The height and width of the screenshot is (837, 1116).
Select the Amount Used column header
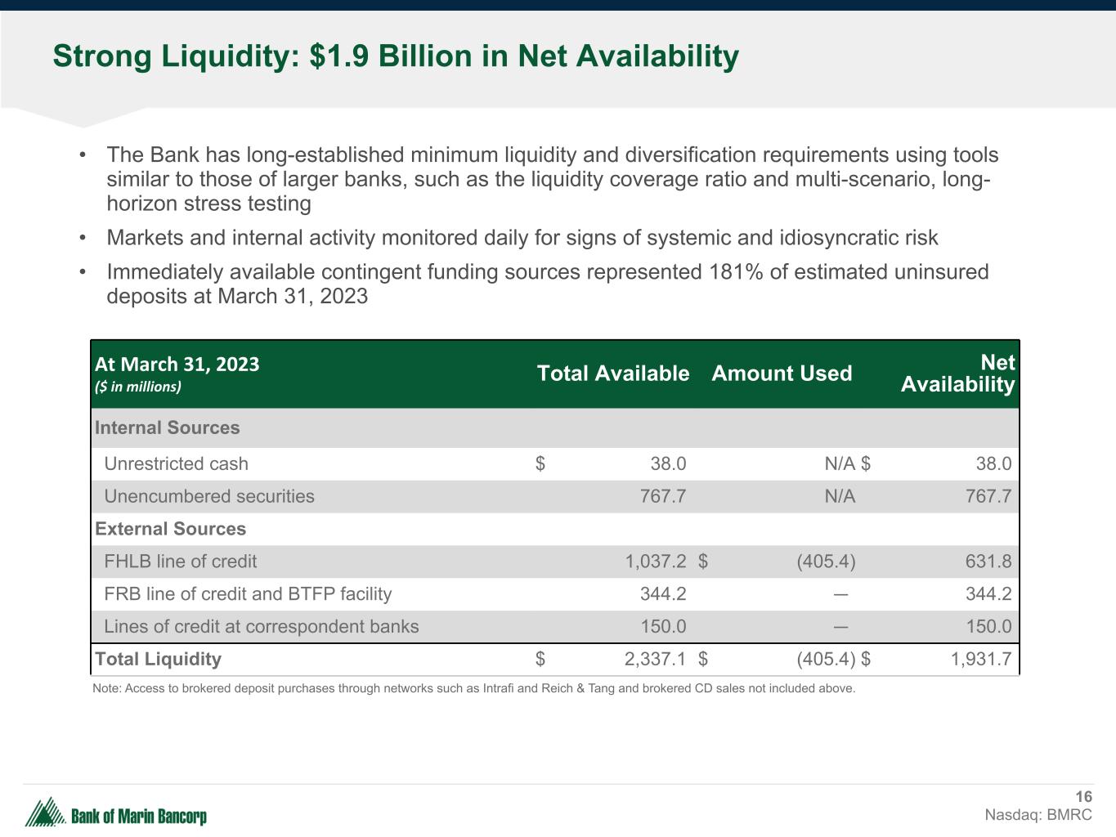click(782, 374)
